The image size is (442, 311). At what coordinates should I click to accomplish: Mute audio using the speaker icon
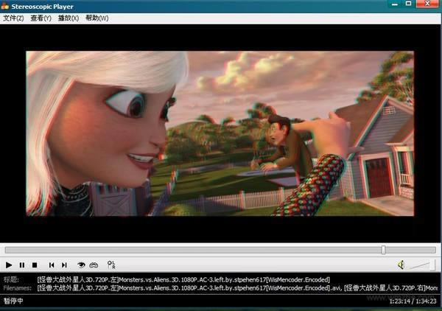point(401,265)
